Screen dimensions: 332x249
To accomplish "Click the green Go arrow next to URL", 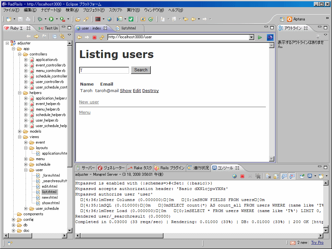I will point(260,38).
